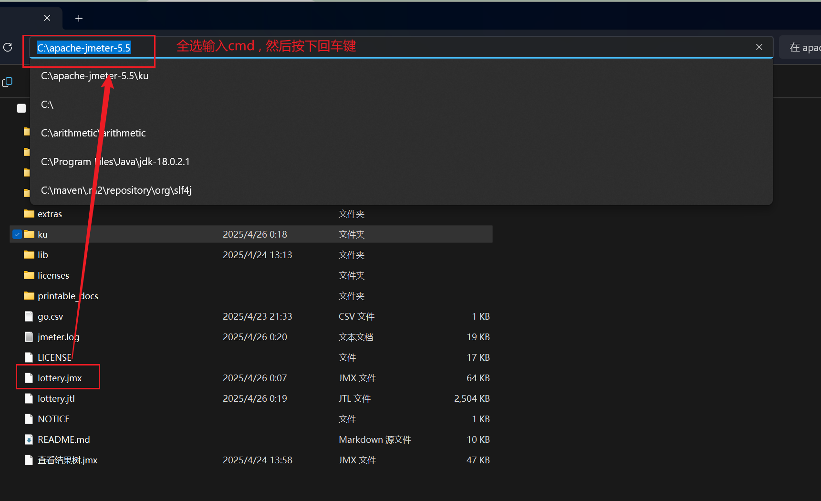The height and width of the screenshot is (501, 821).
Task: Click the 2025/4/23 21:33 date of go.csv
Action: pyautogui.click(x=257, y=316)
